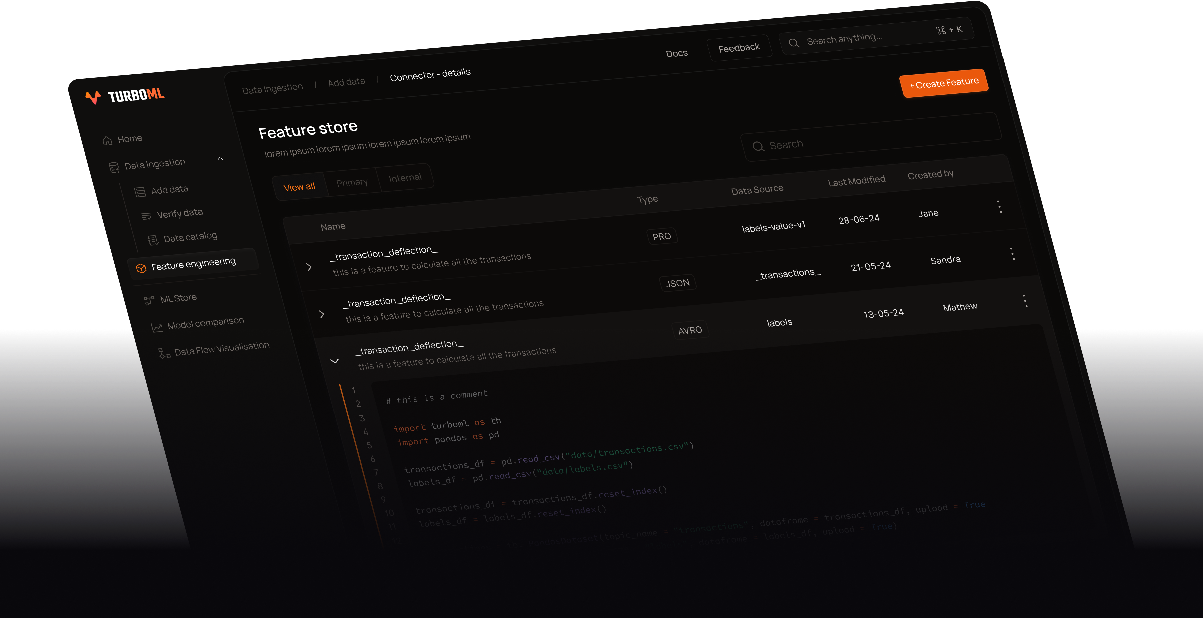The height and width of the screenshot is (618, 1203).
Task: Collapse the Data Ingestion sidebar section
Action: pyautogui.click(x=221, y=159)
